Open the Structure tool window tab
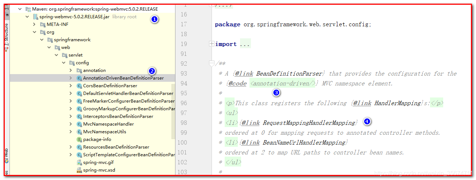The width and height of the screenshot is (476, 180). tap(7, 38)
